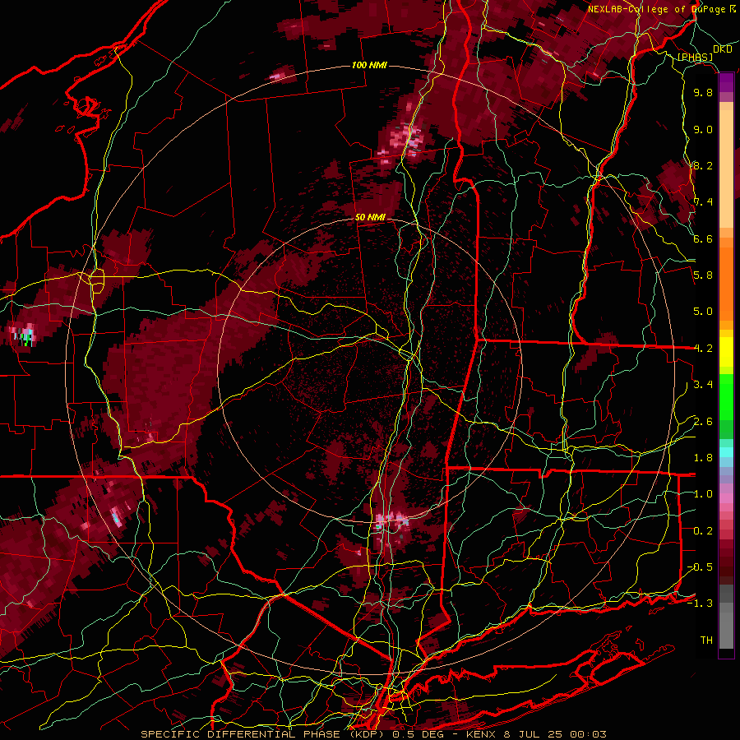Click the 6.6 legend value
The image size is (740, 740).
pyautogui.click(x=703, y=239)
